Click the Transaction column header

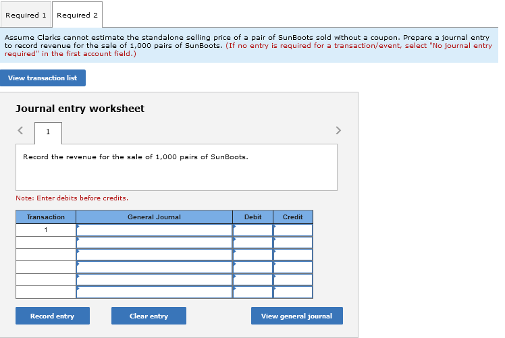click(46, 217)
